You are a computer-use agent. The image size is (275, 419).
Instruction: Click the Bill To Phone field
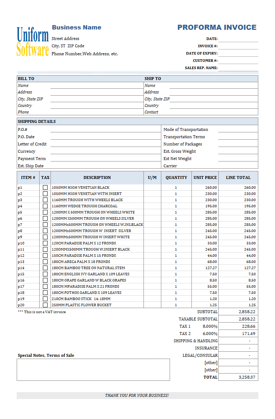coord(97,112)
